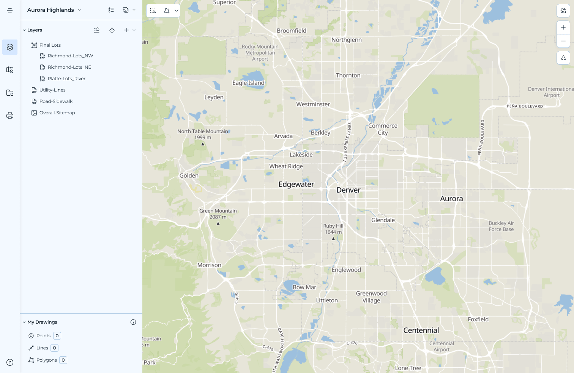Click the Richmond-Lots_NE shapefile icon
Viewport: 574px width, 373px height.
point(43,67)
